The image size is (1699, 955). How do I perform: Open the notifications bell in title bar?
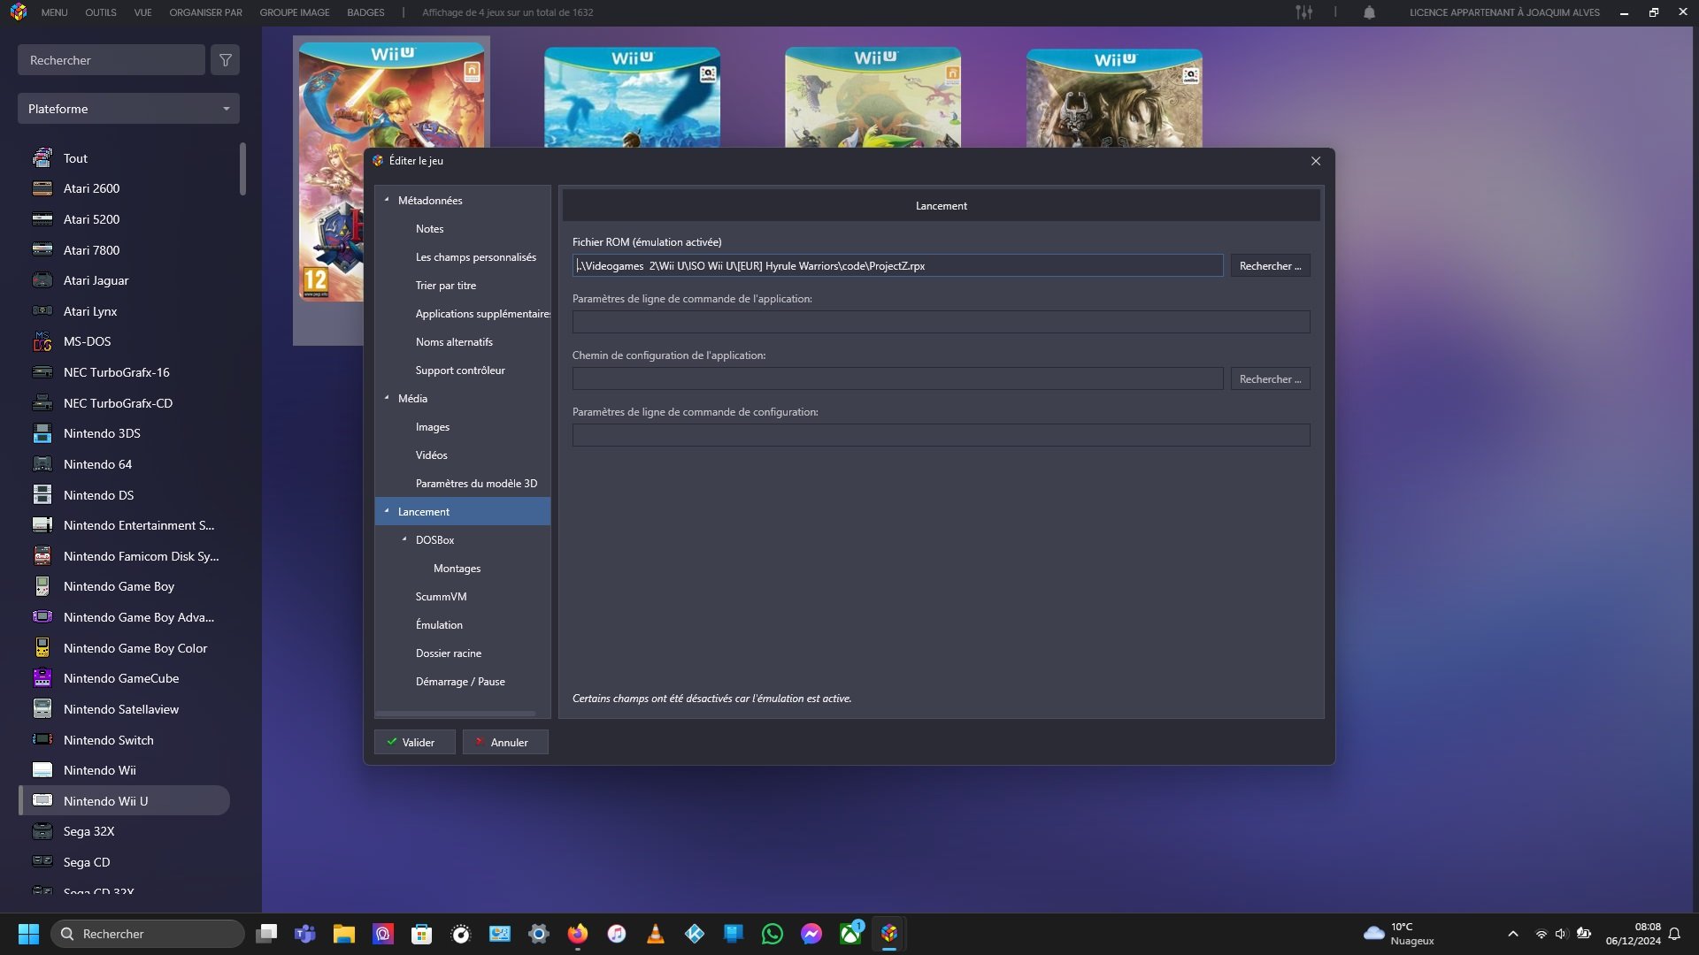tap(1369, 12)
